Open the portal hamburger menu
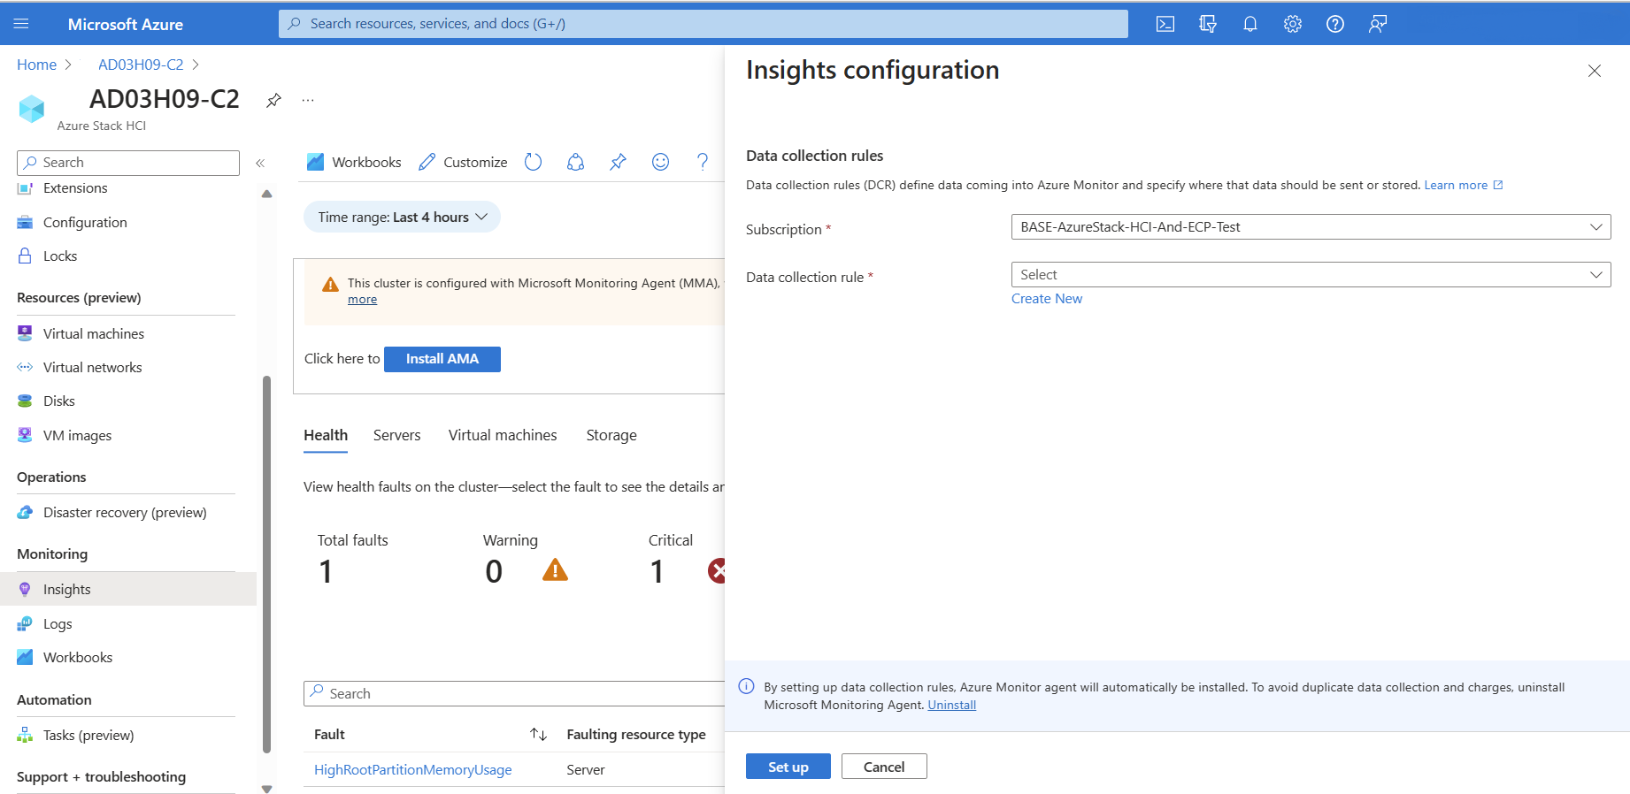The width and height of the screenshot is (1630, 794). (22, 24)
